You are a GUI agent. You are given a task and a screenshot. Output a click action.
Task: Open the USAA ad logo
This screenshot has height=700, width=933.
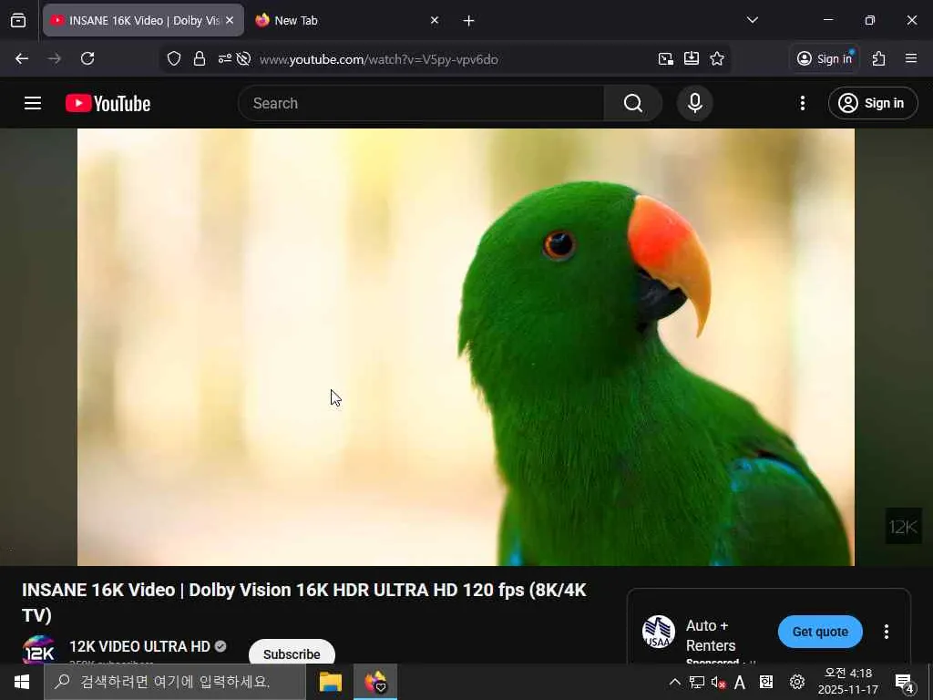(x=658, y=632)
